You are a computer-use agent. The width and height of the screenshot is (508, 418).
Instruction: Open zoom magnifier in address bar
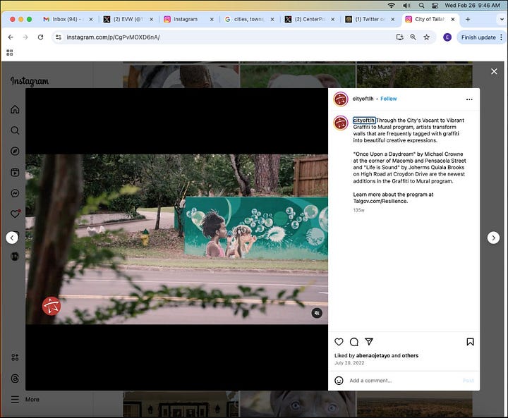413,37
